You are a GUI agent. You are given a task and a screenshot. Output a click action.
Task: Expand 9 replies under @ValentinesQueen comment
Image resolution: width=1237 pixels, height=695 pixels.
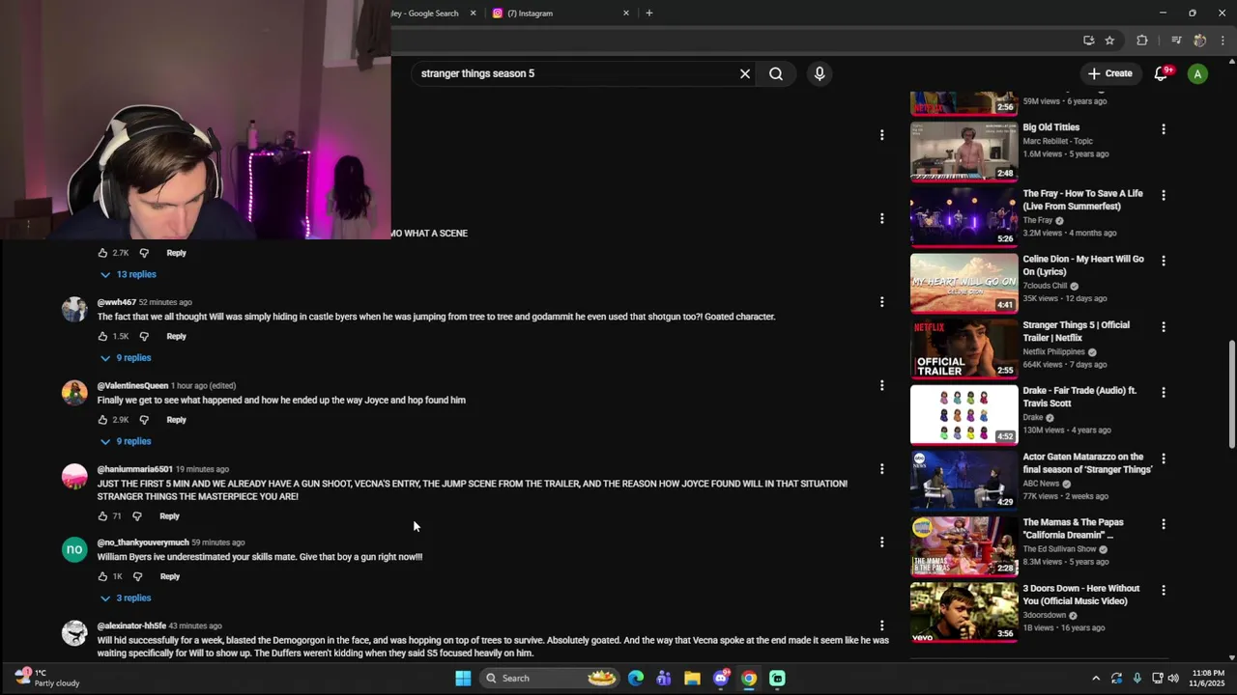[127, 441]
